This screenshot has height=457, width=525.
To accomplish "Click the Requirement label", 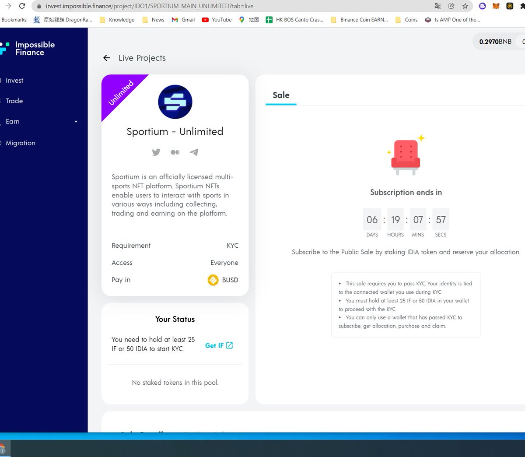I will [131, 246].
